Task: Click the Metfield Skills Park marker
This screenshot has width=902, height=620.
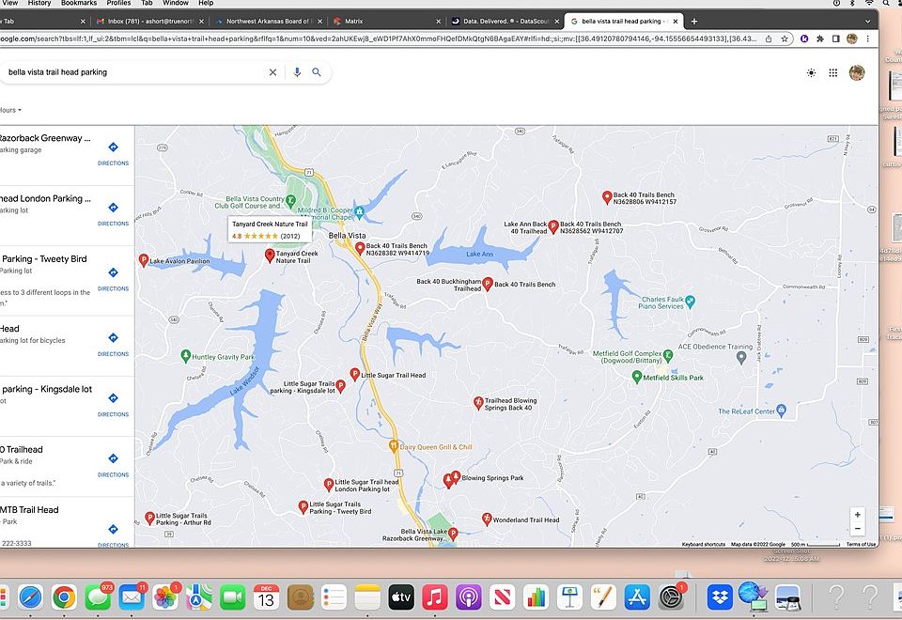Action: pos(636,378)
